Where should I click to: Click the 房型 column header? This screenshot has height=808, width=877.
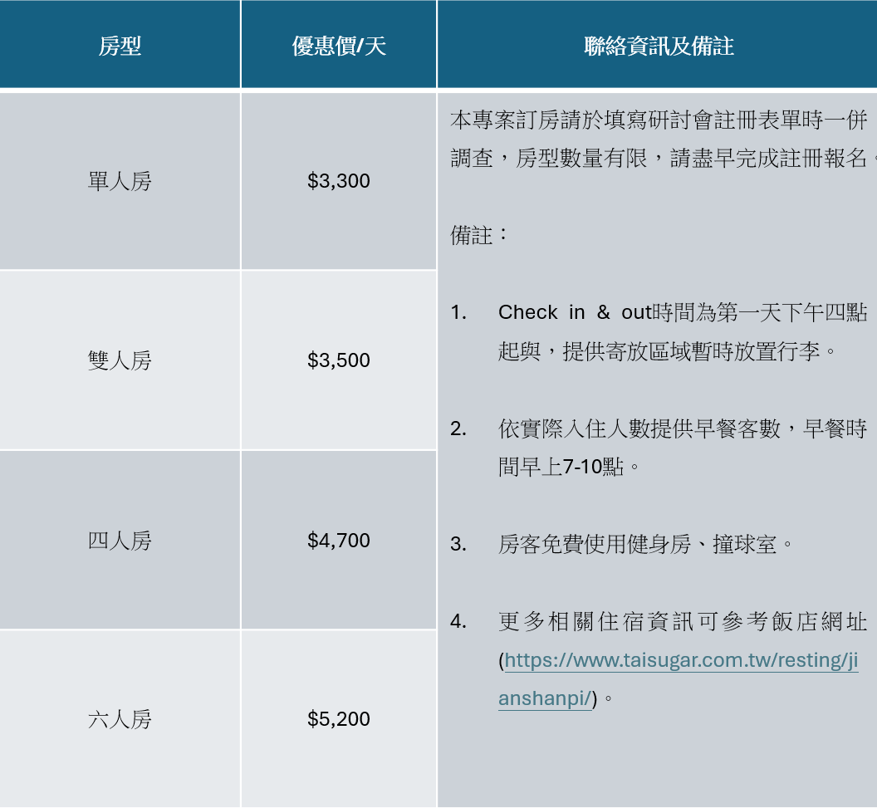tap(120, 46)
